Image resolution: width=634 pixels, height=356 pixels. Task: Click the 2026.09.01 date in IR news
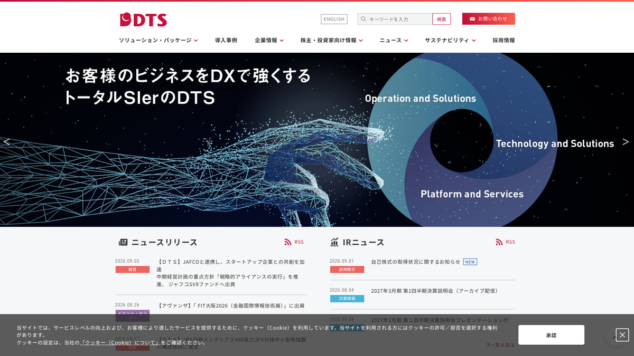342,261
